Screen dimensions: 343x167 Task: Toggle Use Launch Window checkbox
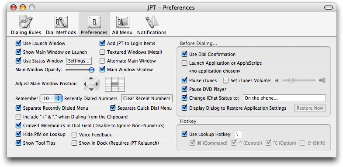[x=18, y=43]
